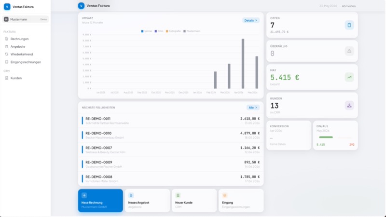Image resolution: width=386 pixels, height=217 pixels.
Task: Click the May 2026 revenue bar
Action: [257, 72]
